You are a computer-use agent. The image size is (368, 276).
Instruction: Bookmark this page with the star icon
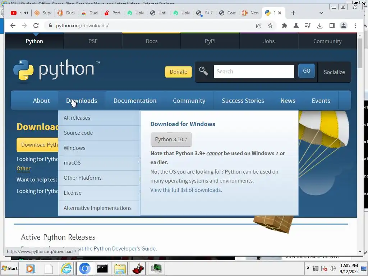tap(270, 26)
